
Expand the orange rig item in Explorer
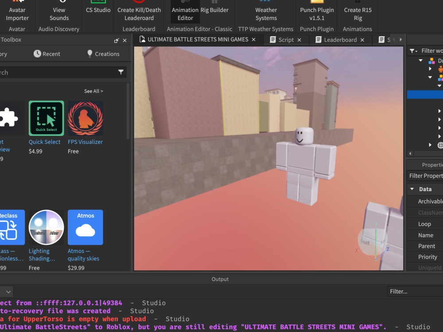[x=430, y=69]
